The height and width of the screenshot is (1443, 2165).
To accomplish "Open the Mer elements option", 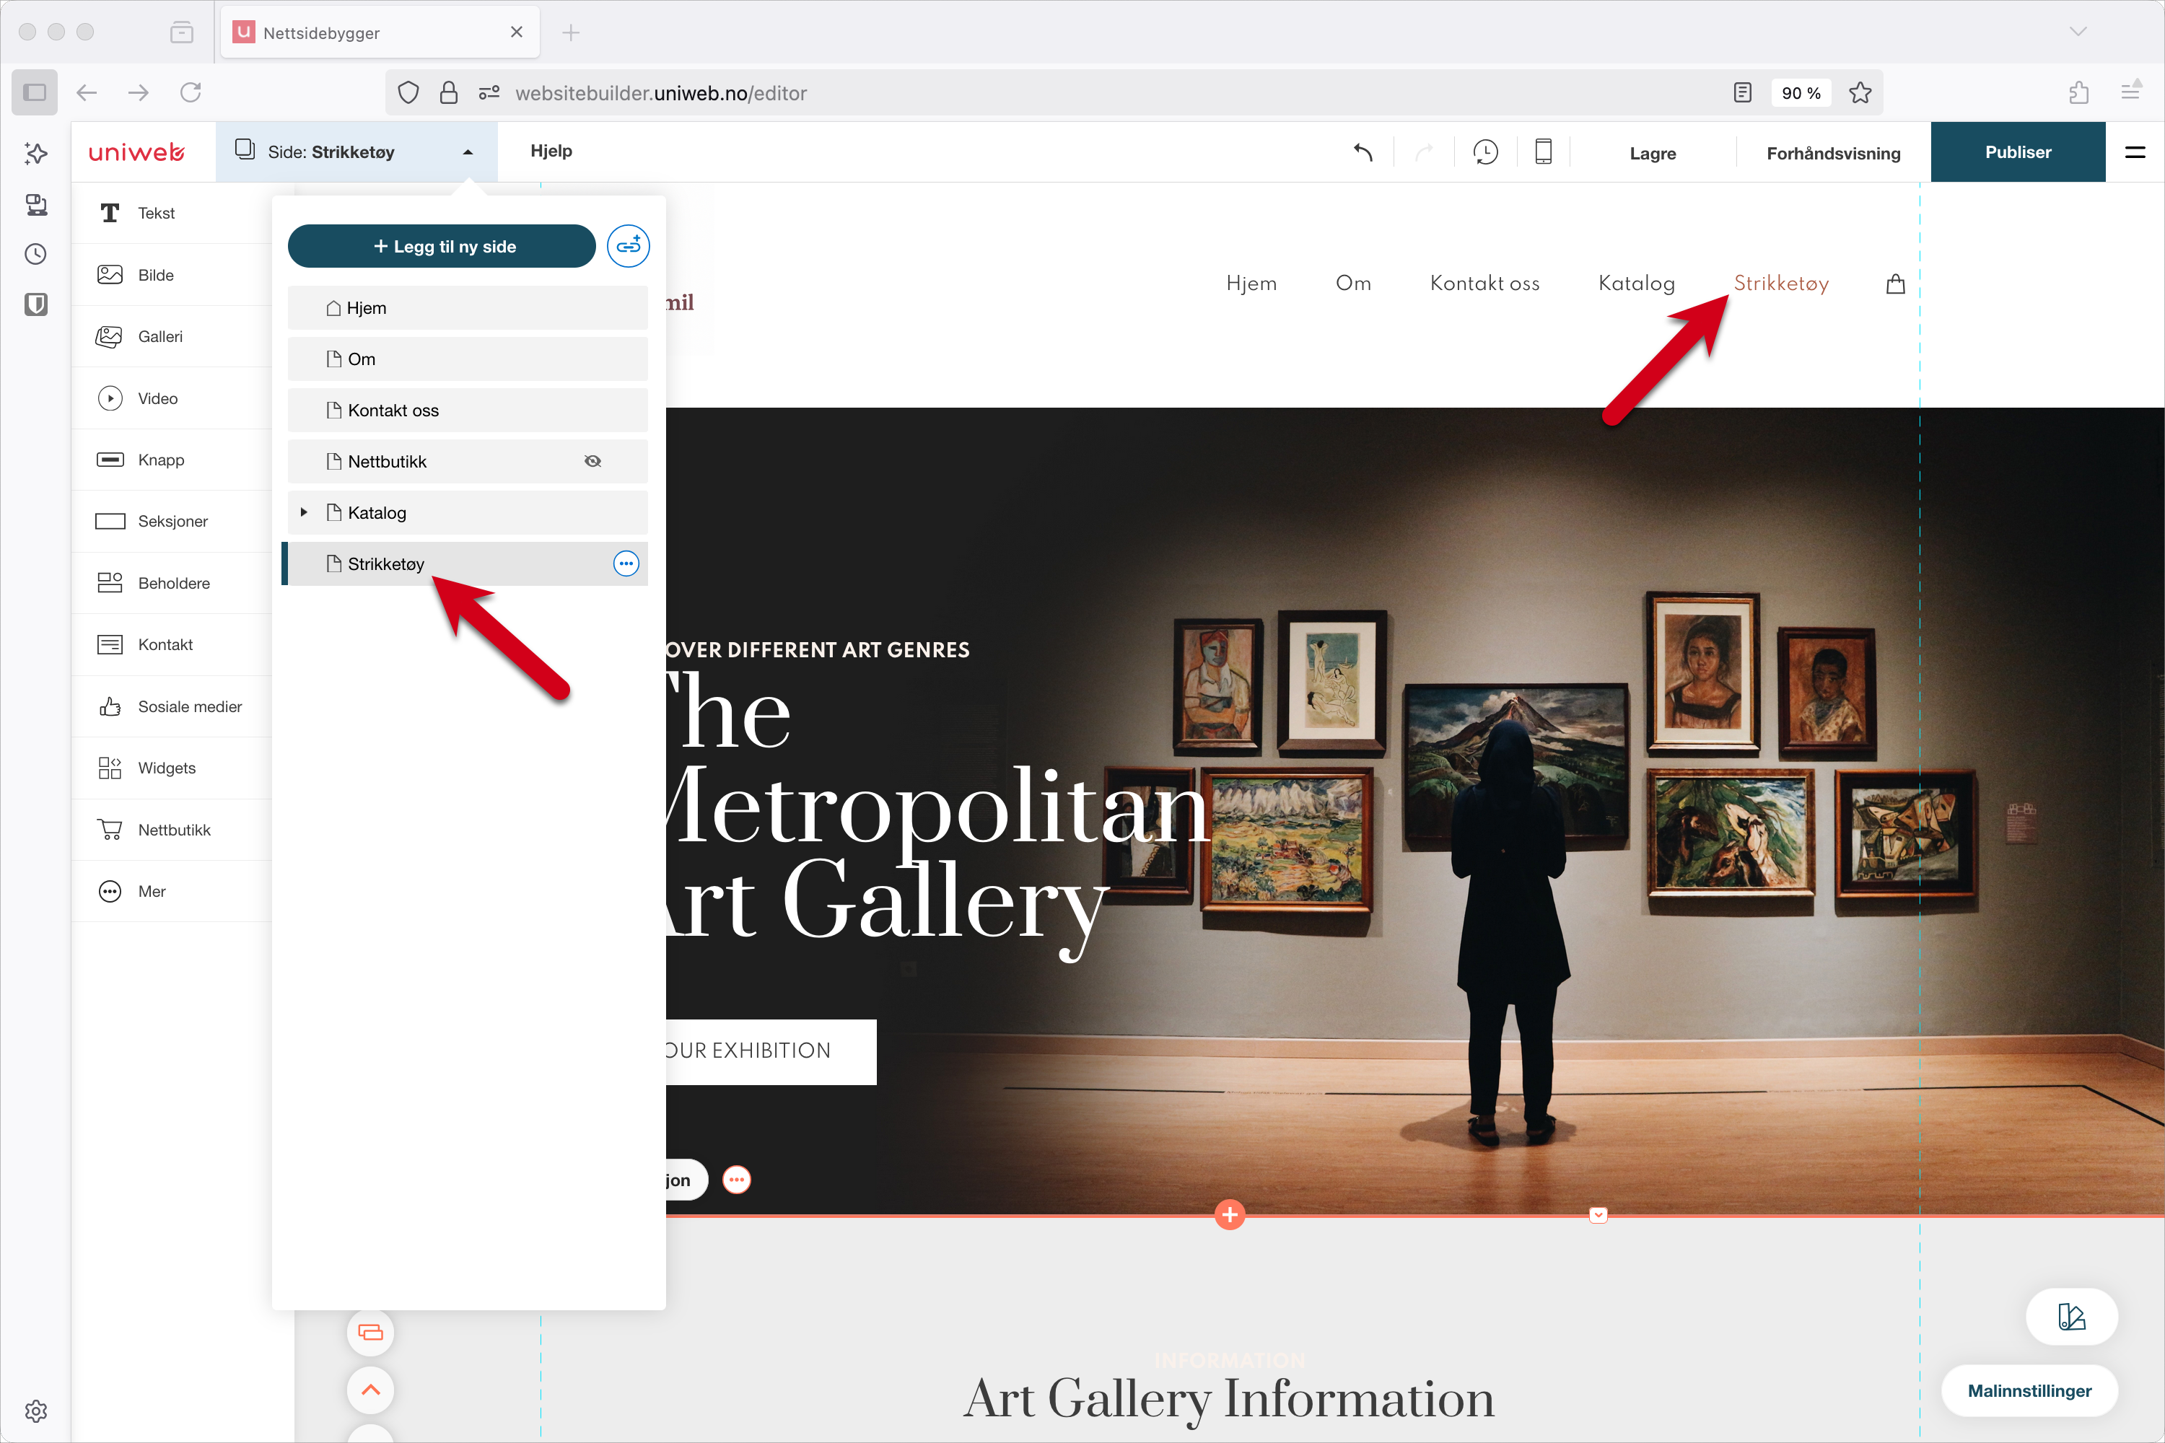I will coord(172,891).
